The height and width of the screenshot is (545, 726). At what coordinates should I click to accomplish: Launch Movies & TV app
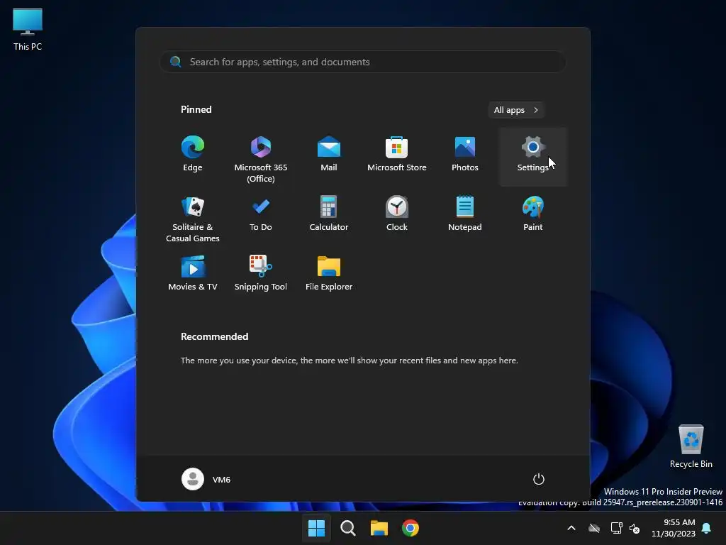pyautogui.click(x=193, y=273)
